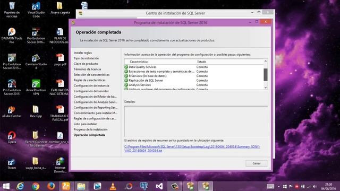
Task: Open Dev-Cpp folder icon
Action: [36, 112]
